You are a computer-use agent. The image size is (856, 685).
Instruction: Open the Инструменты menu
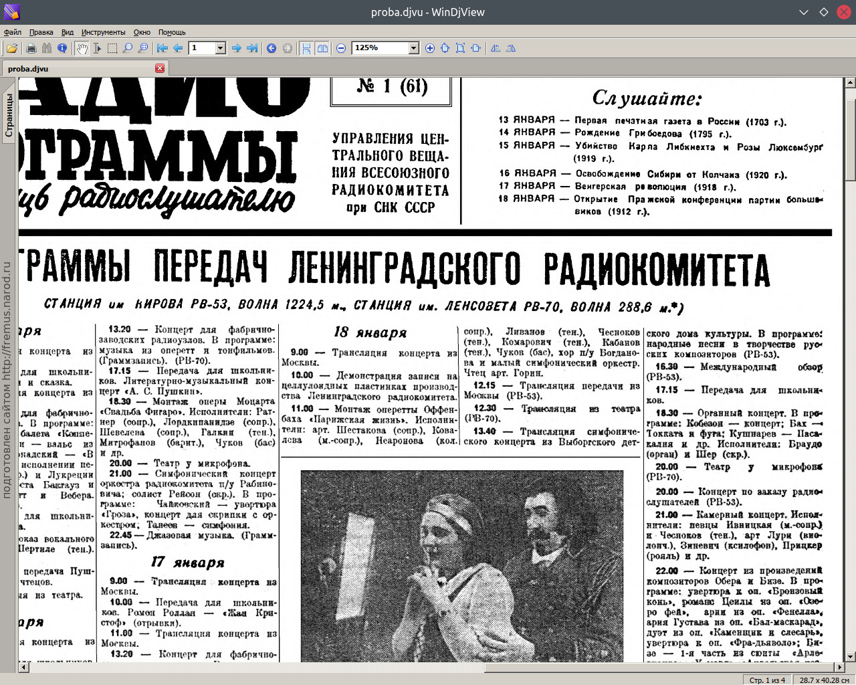coord(103,32)
